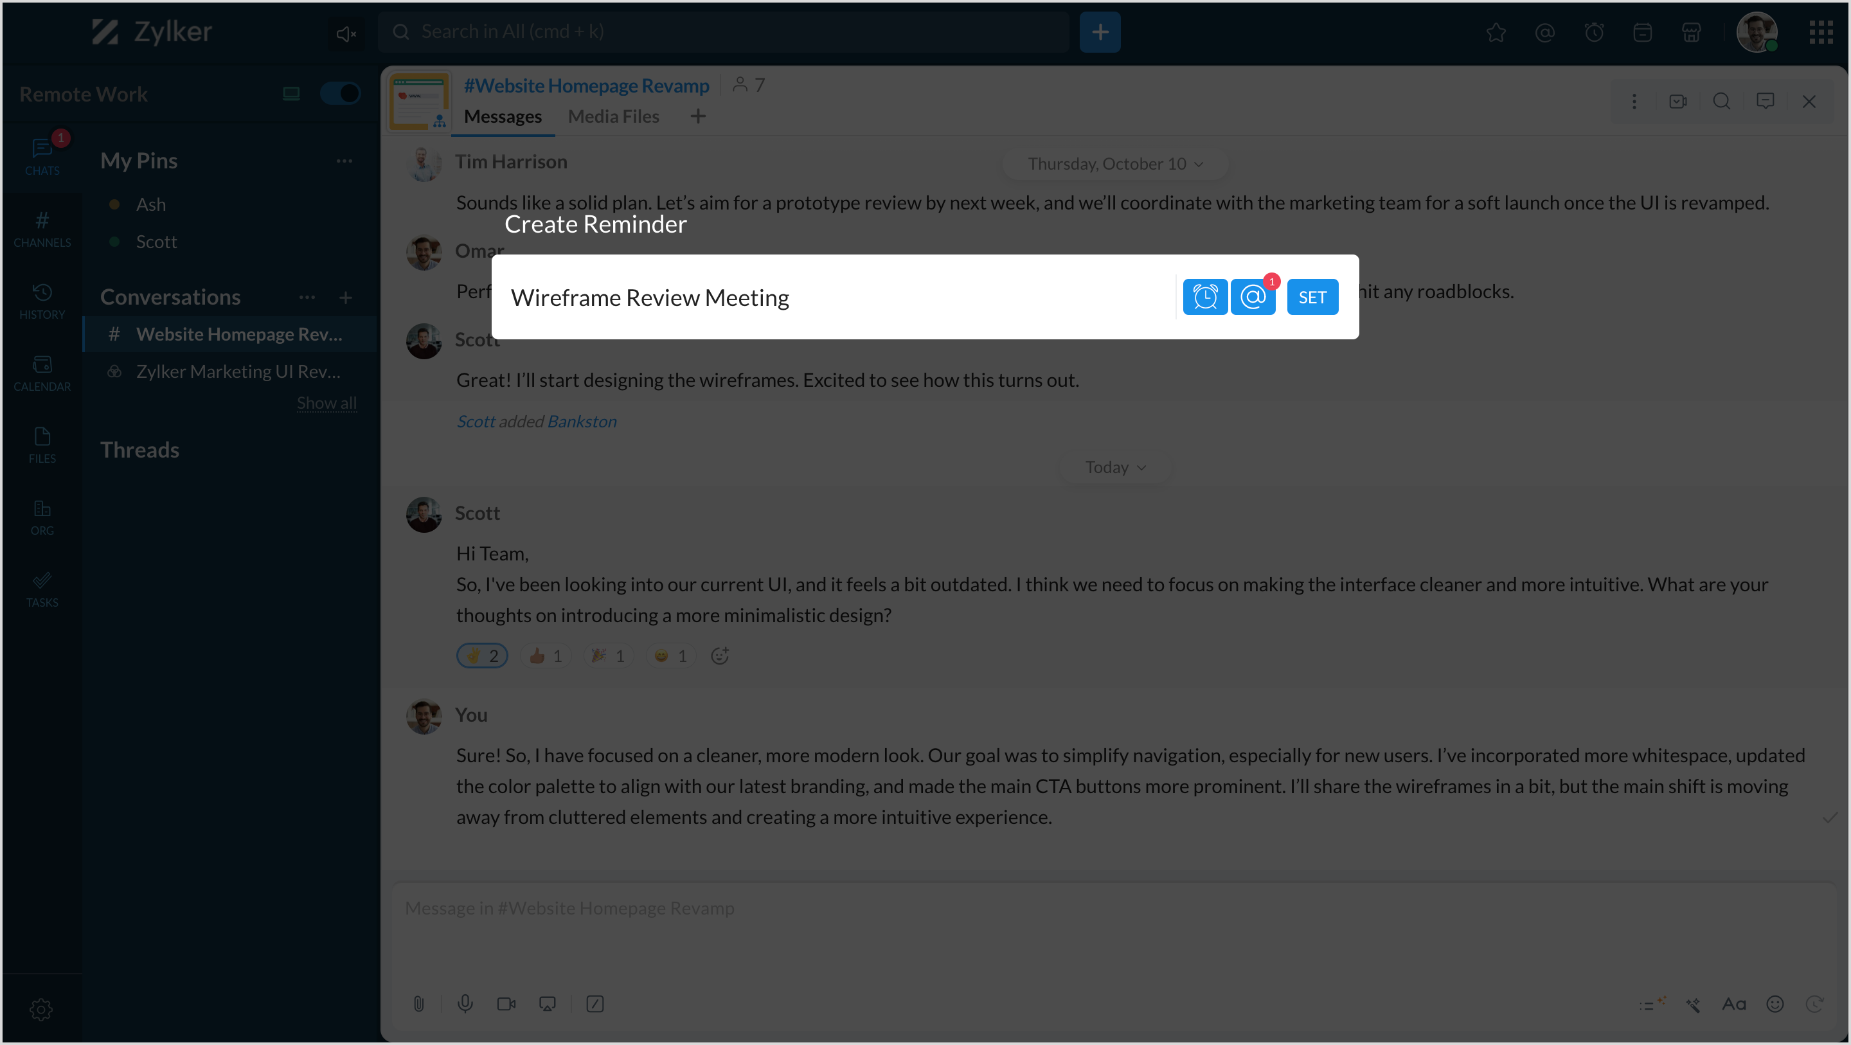This screenshot has height=1045, width=1851.
Task: Click the @ mention icon in reminder dialog
Action: (x=1253, y=297)
